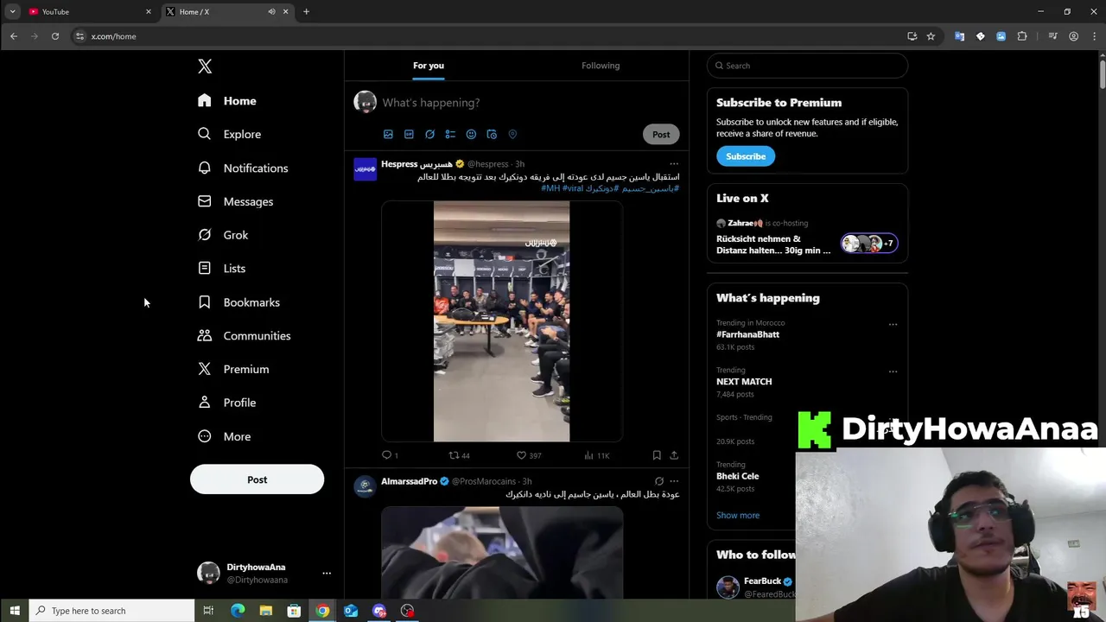Open Premium in sidebar
1106x622 pixels.
pyautogui.click(x=233, y=369)
